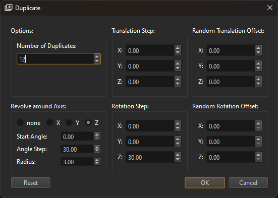Increase Random Rotation Offset Z value
The height and width of the screenshot is (198, 278).
pyautogui.click(x=258, y=155)
